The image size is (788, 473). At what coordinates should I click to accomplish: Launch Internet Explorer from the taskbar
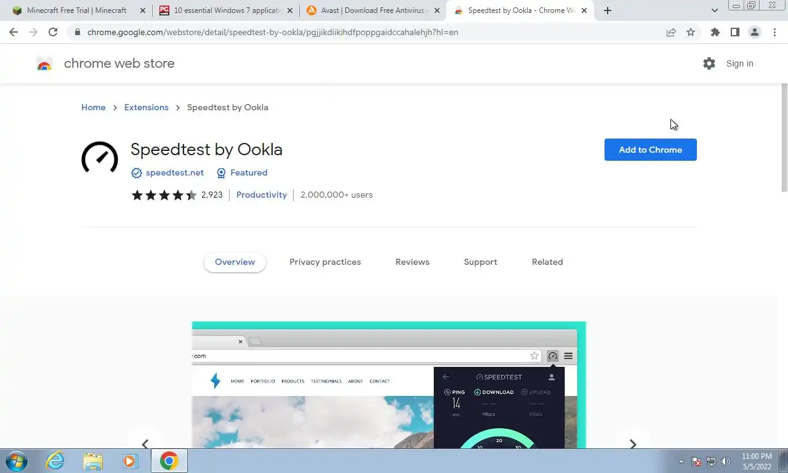55,461
